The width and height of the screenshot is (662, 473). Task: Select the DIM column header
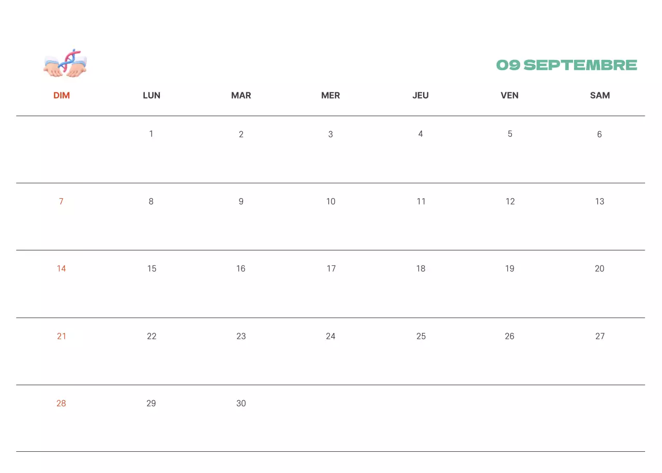pyautogui.click(x=62, y=96)
